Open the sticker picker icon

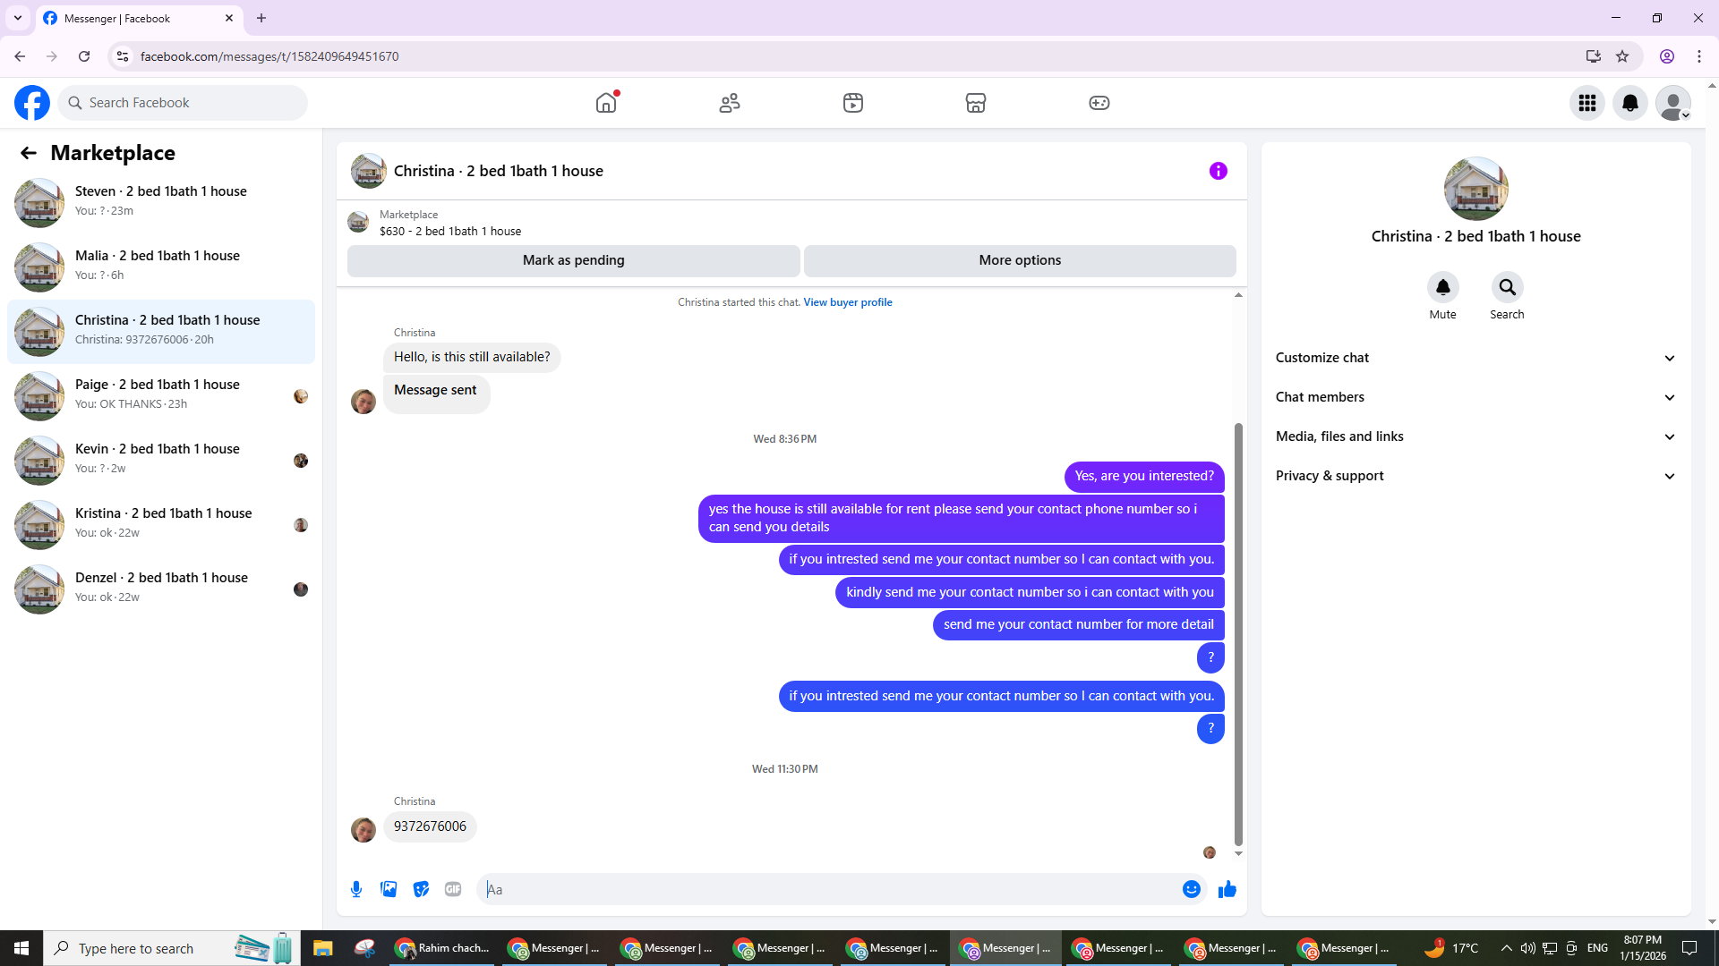click(x=421, y=889)
